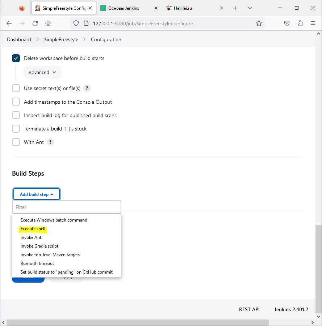Click the scroll right arrow at bottom
The height and width of the screenshot is (326, 322).
pyautogui.click(x=313, y=322)
